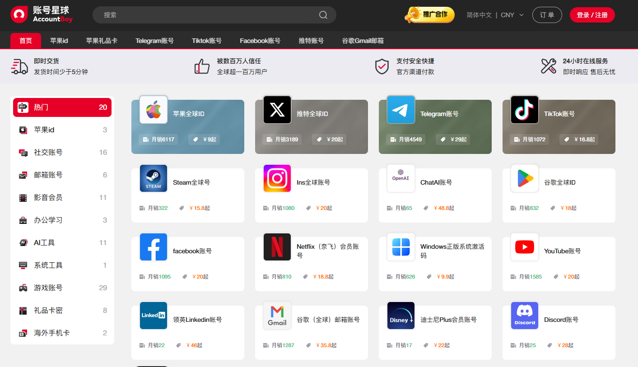Select the Telegram account product icon

click(401, 109)
